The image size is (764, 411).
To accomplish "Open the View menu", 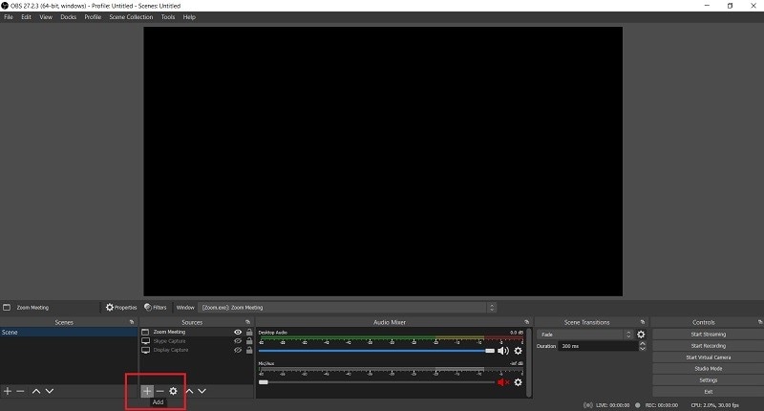I will (x=46, y=17).
